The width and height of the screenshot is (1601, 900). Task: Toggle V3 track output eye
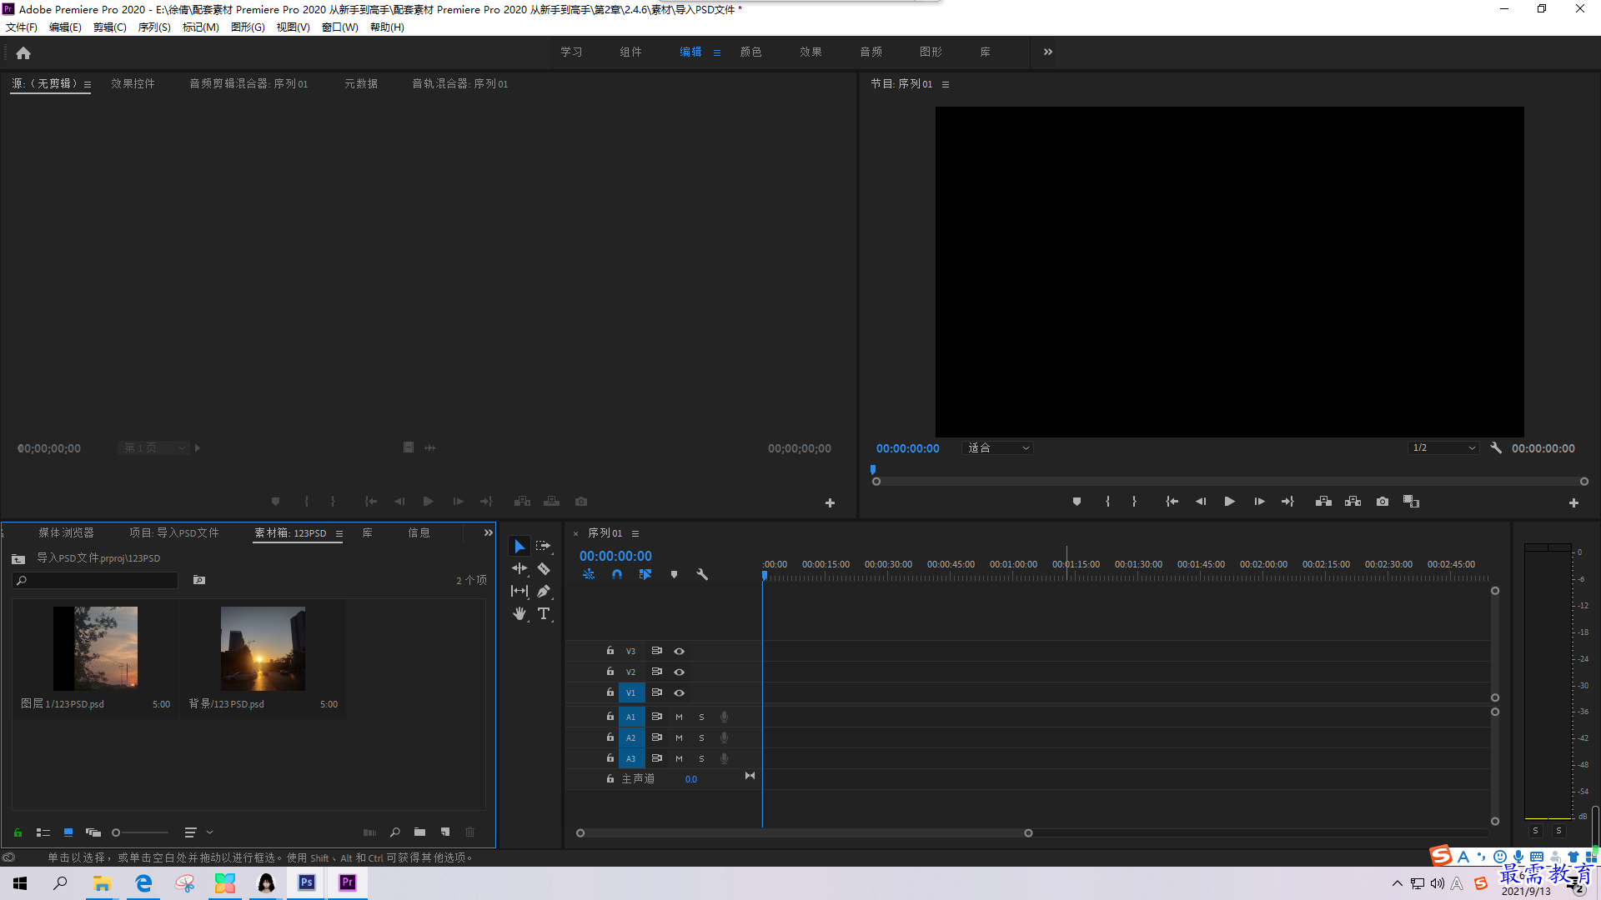pos(679,651)
